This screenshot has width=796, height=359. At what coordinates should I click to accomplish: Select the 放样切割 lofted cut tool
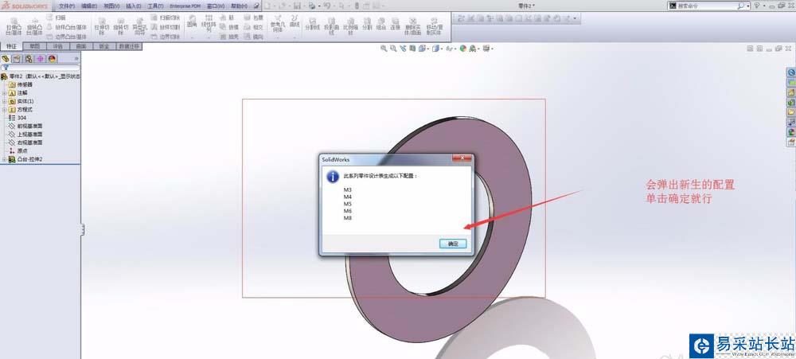[x=166, y=27]
